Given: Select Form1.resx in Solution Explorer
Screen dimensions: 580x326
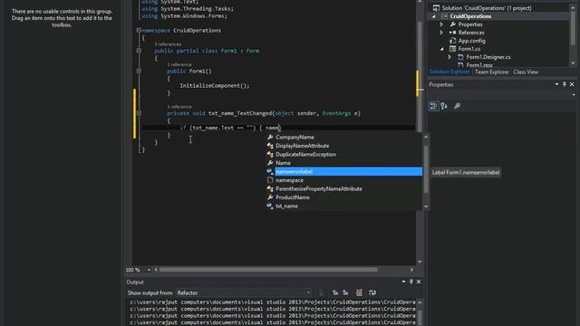Looking at the screenshot, I should pos(479,65).
